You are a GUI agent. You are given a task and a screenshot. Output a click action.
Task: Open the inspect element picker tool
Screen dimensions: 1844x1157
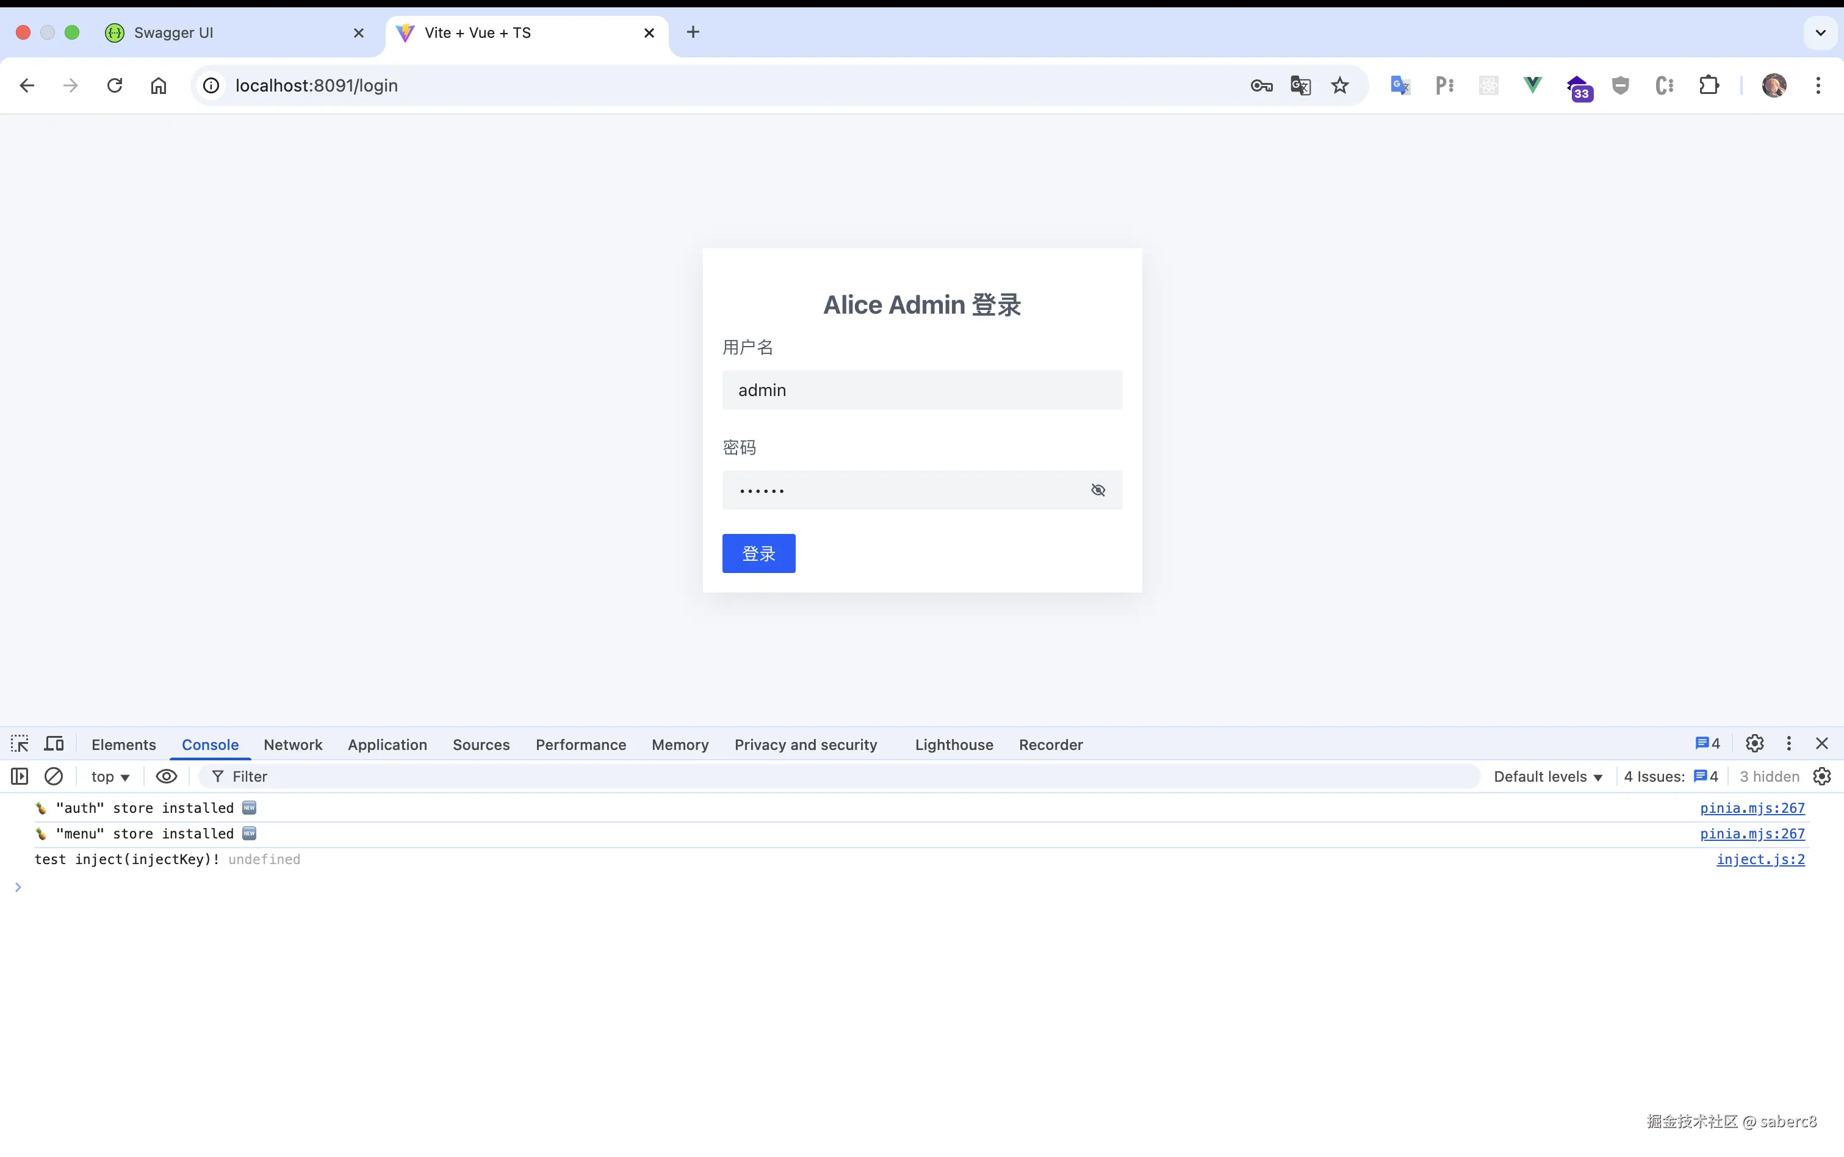[x=20, y=744]
